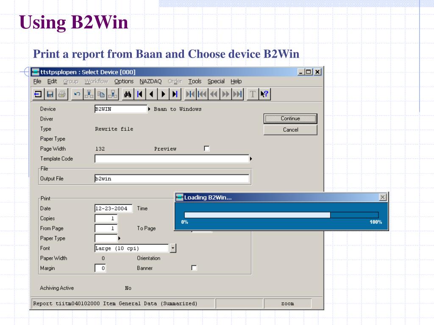Open the grayed Group menu
Screen dimensions: 434x325
71,81
